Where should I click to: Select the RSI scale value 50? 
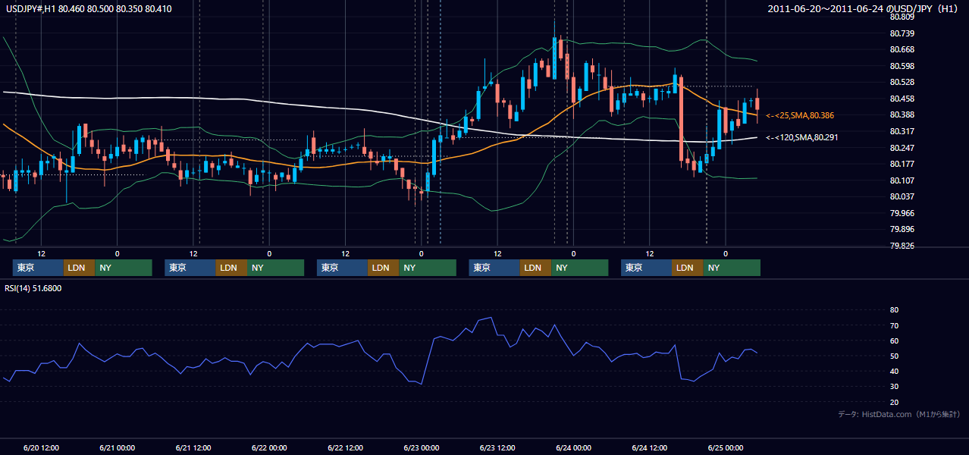tap(895, 356)
